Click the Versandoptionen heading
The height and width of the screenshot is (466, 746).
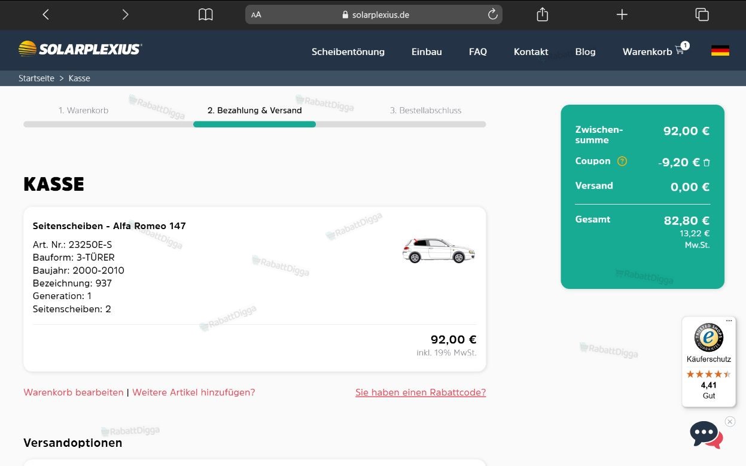coord(73,443)
